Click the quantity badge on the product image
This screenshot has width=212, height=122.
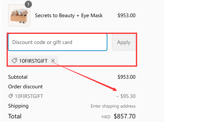pyautogui.click(x=28, y=4)
